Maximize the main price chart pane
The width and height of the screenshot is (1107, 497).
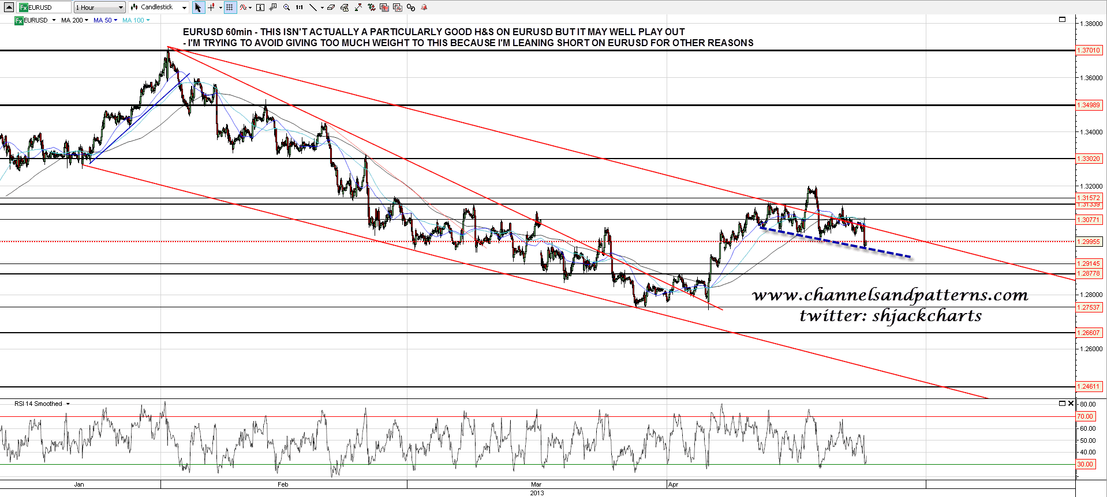pos(1062,20)
